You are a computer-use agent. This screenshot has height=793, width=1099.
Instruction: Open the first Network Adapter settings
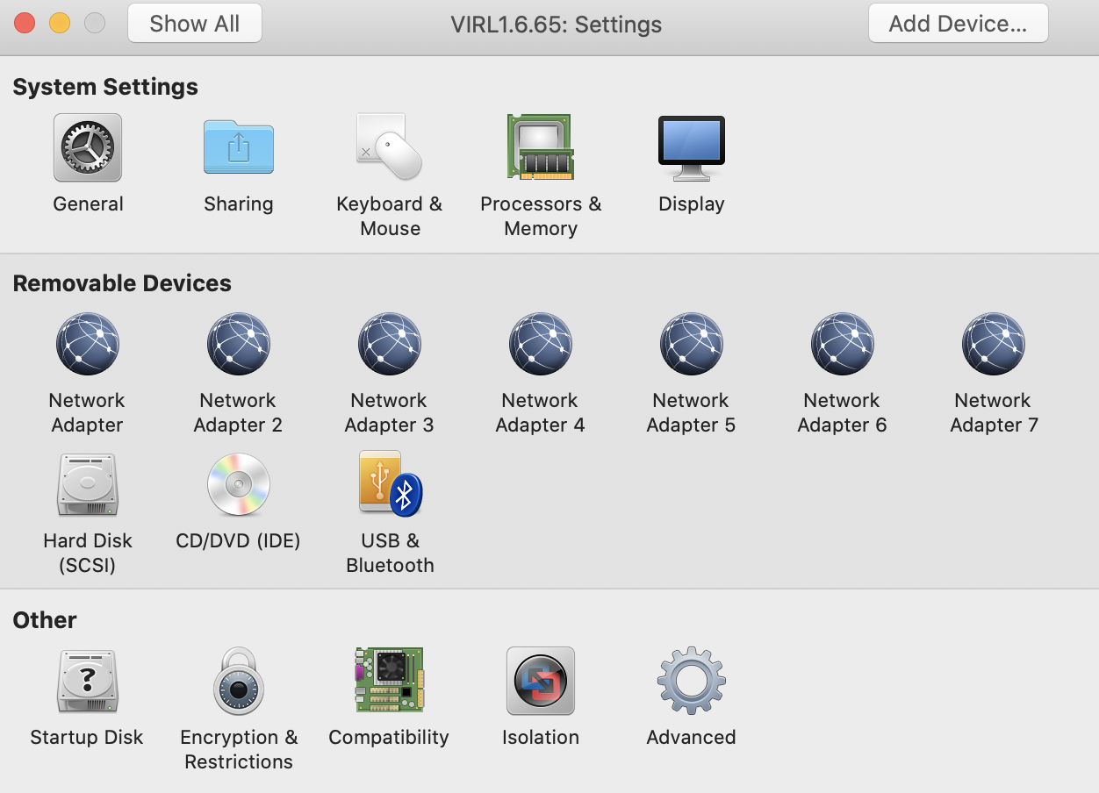pos(87,343)
